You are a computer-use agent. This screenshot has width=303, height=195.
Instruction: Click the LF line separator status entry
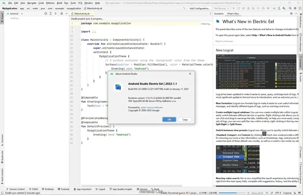tap(272, 193)
